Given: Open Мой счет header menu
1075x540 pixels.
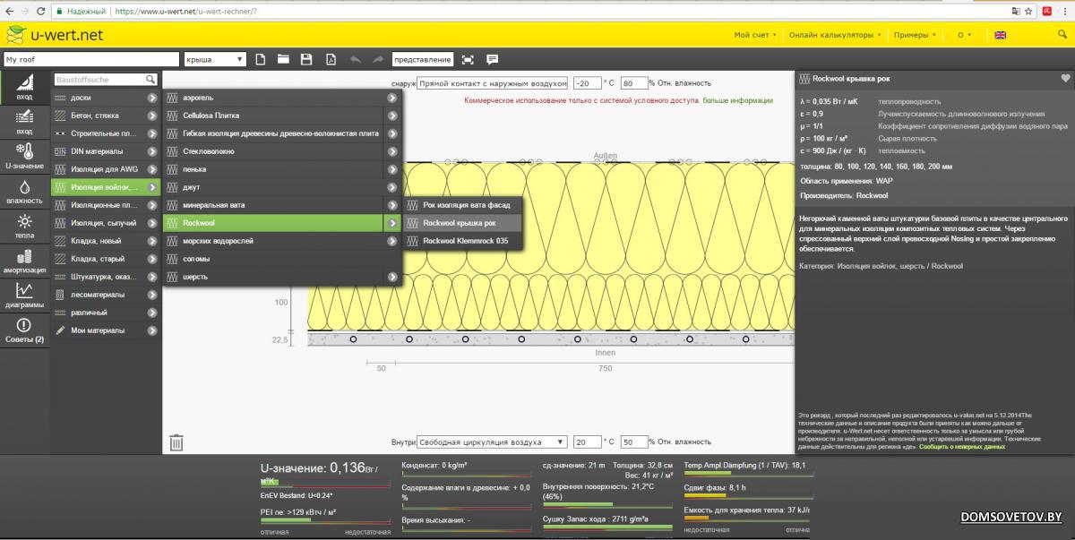Looking at the screenshot, I should coord(755,35).
